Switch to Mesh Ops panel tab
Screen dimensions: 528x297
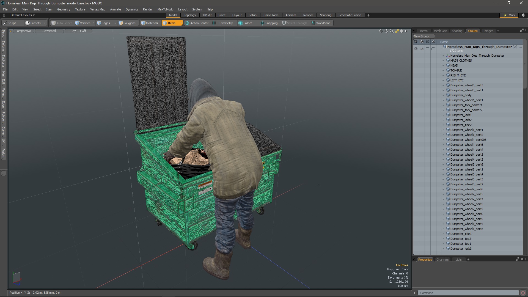click(x=440, y=31)
